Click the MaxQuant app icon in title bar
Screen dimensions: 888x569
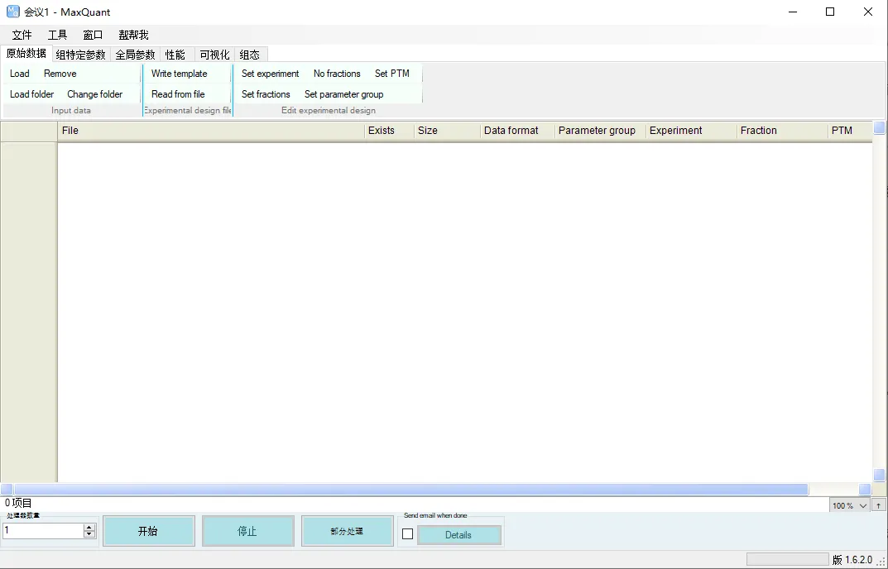12,12
